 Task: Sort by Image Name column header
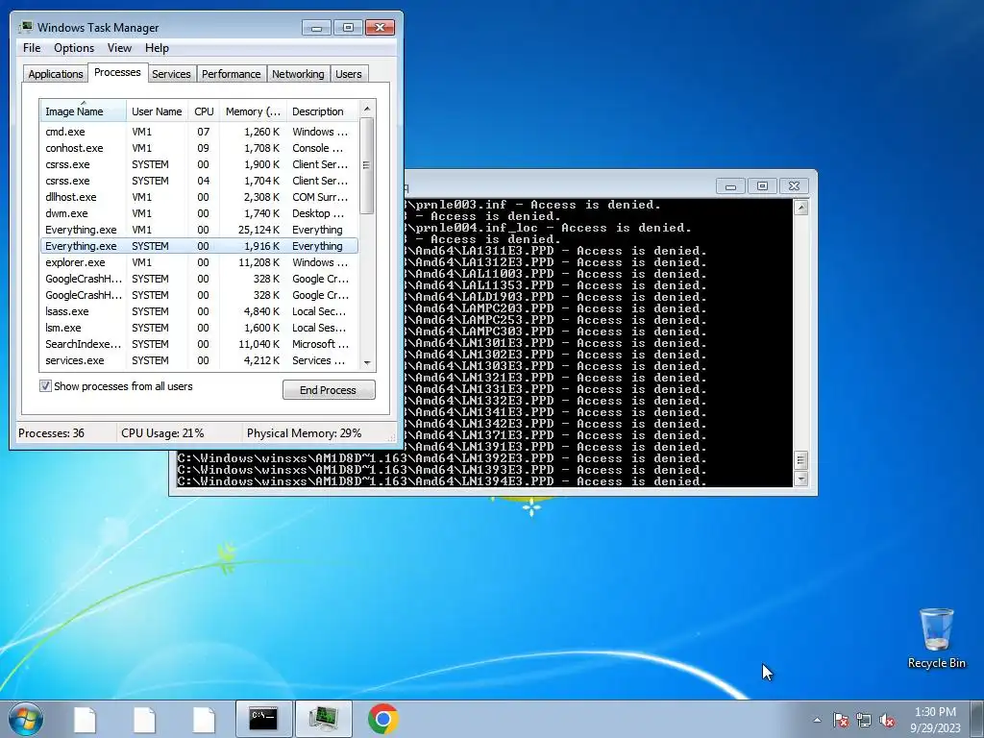(83, 111)
